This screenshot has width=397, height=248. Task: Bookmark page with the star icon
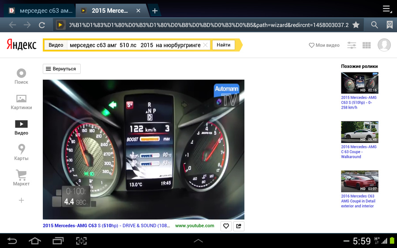coord(356,25)
